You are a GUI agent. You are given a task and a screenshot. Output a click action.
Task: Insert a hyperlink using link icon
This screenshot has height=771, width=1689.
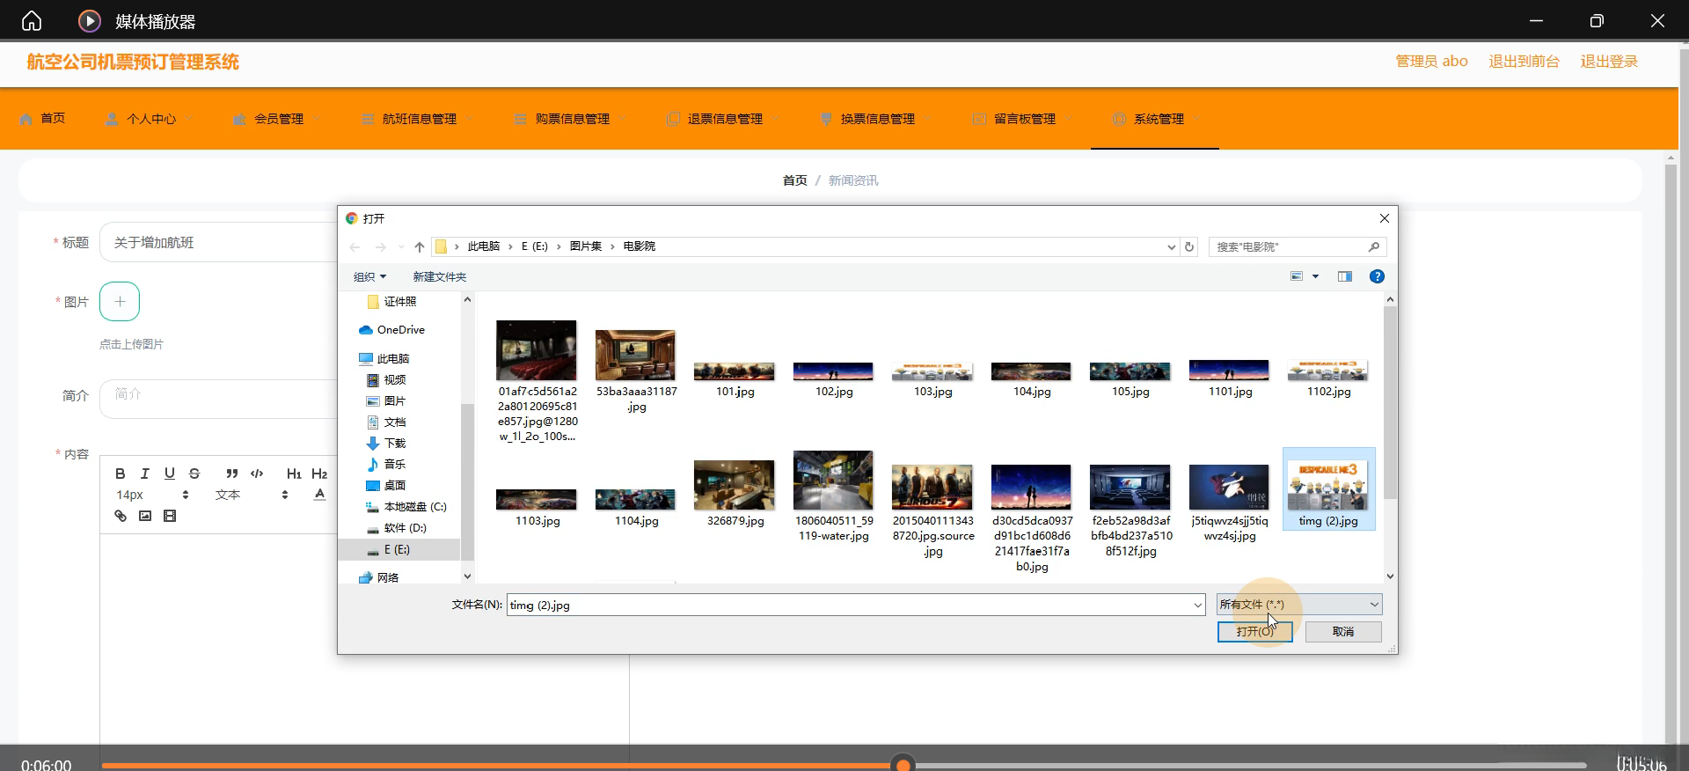point(121,516)
